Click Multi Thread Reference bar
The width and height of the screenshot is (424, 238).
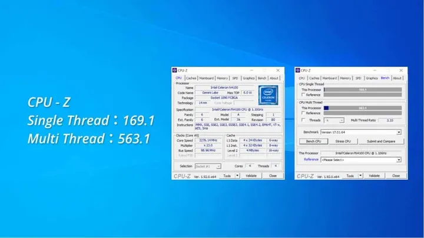363,113
